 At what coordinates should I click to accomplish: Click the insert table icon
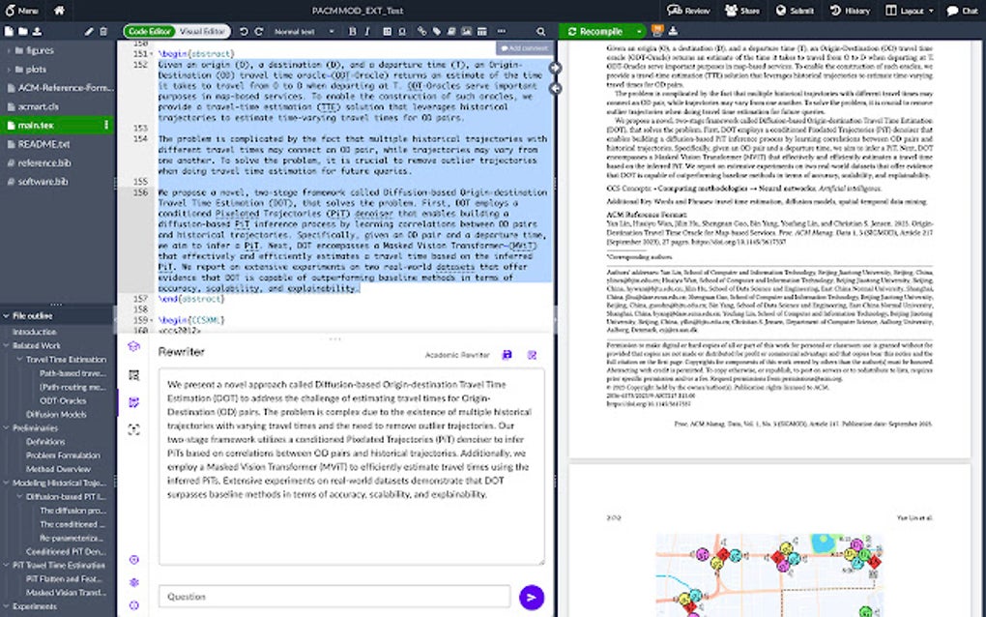point(483,32)
